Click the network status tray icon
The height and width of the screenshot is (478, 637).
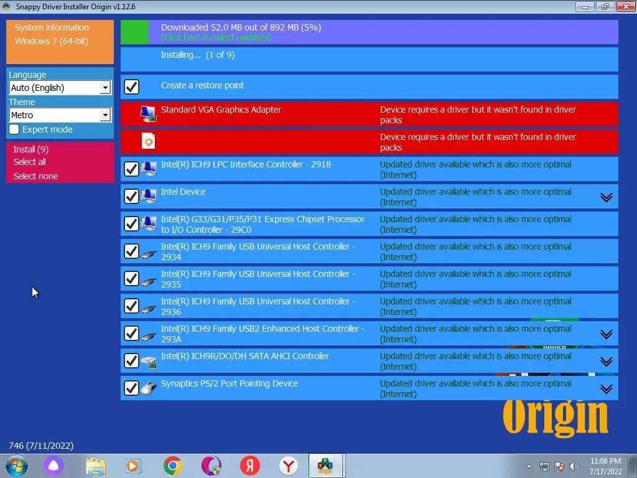(544, 466)
